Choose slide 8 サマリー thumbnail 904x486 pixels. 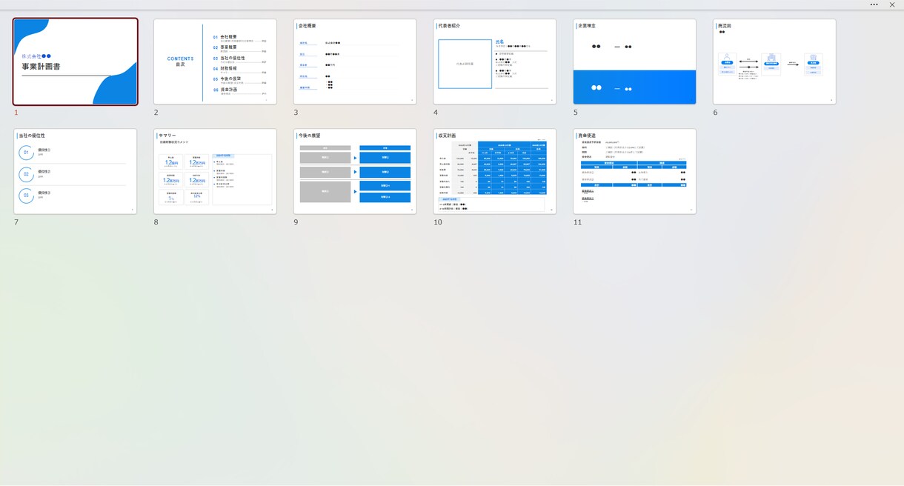tap(215, 171)
